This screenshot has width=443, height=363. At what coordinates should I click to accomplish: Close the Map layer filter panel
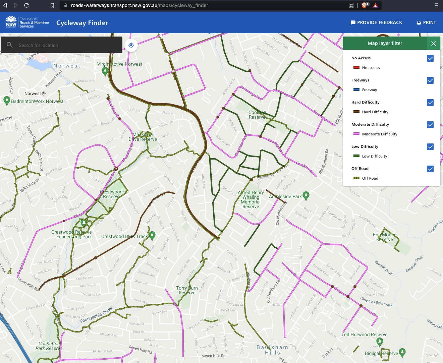(433, 44)
